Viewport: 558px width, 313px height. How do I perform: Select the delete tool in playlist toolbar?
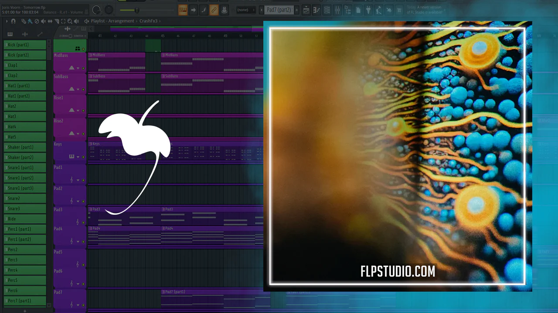[36, 21]
